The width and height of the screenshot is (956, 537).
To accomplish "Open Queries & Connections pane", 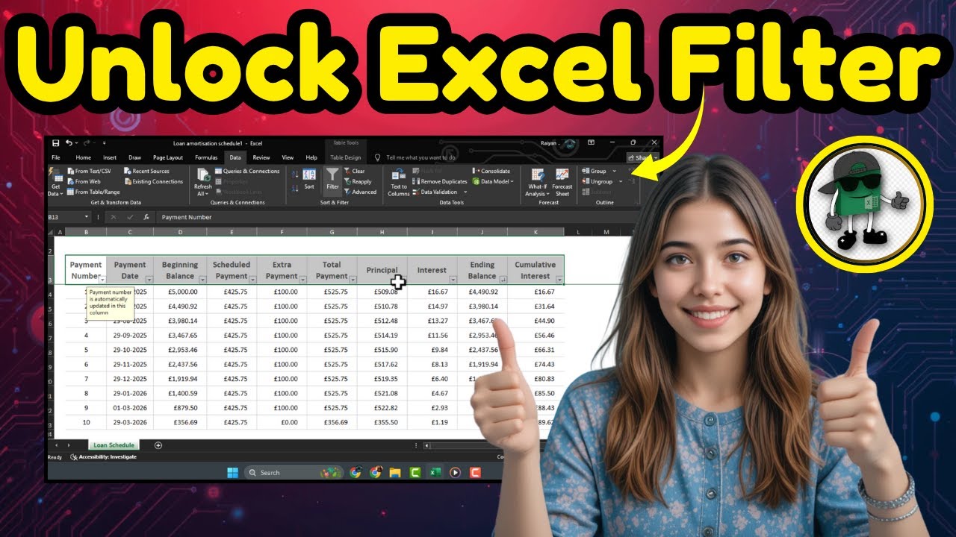I will 247,172.
